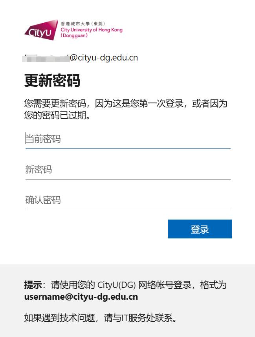Click the 您的密码已过期 line of text
This screenshot has width=255, height=337.
tap(57, 115)
